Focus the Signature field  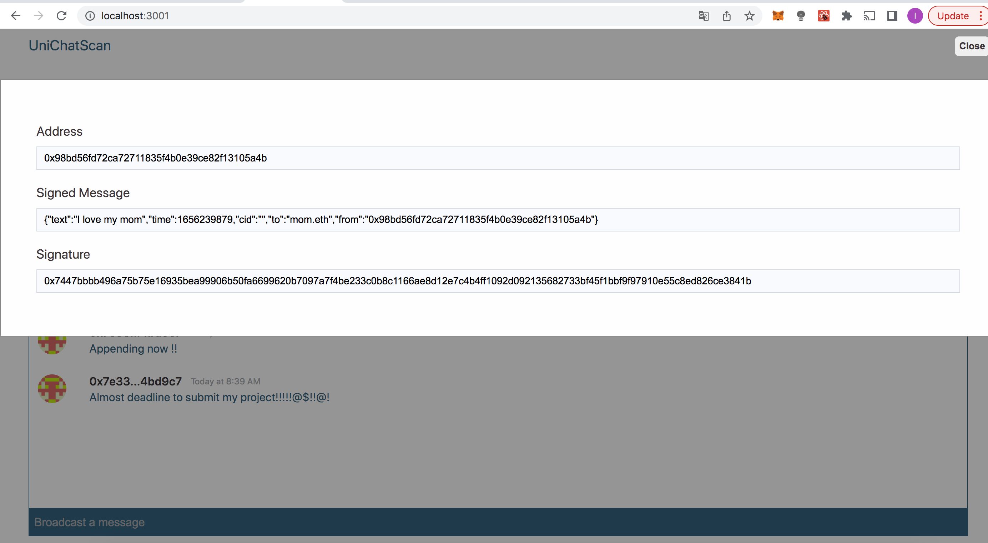[x=498, y=281]
